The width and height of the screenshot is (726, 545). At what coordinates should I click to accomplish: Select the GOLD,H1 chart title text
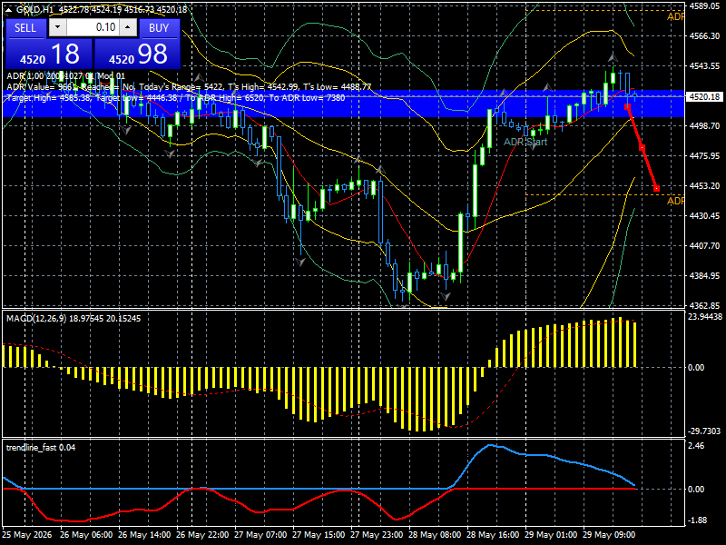[x=35, y=10]
